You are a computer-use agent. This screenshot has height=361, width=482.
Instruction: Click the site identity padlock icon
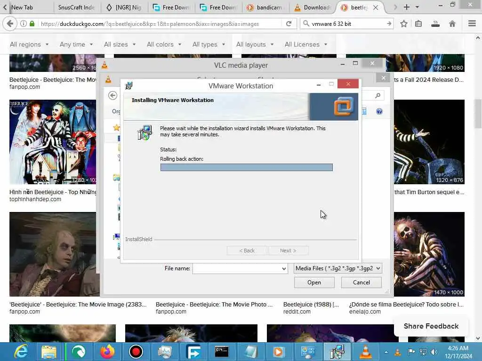click(32, 24)
